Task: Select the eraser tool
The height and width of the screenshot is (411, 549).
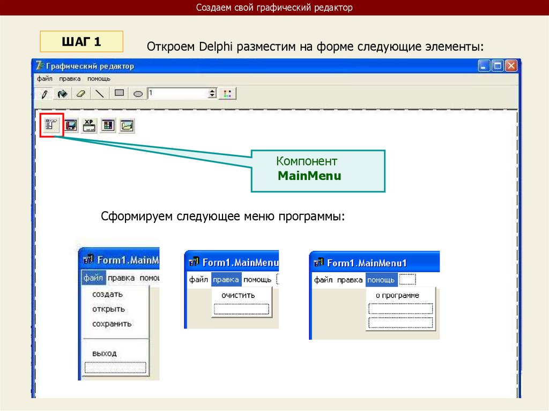Action: [x=81, y=94]
